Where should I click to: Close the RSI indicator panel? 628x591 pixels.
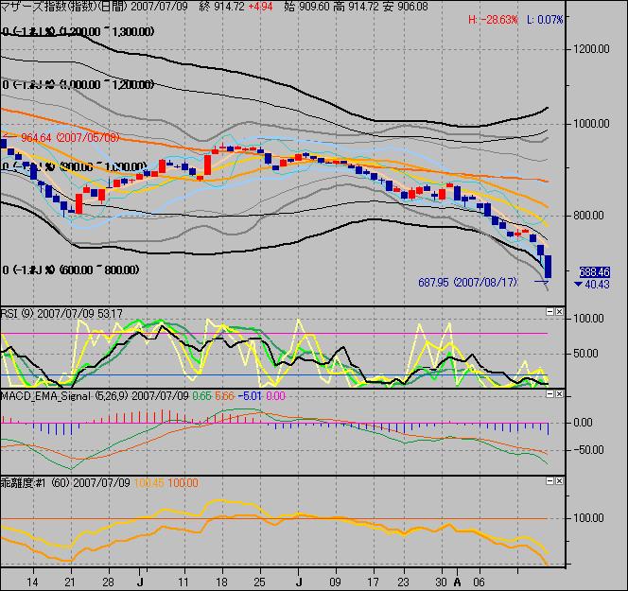[x=558, y=313]
